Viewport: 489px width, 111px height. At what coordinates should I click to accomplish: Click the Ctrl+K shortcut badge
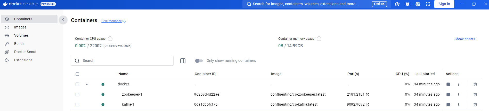(x=379, y=4)
